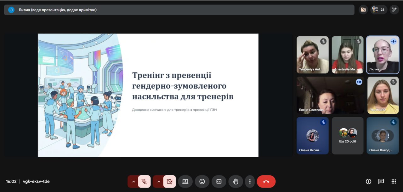Raise your hand in the meeting
The height and width of the screenshot is (192, 403).
point(236,182)
